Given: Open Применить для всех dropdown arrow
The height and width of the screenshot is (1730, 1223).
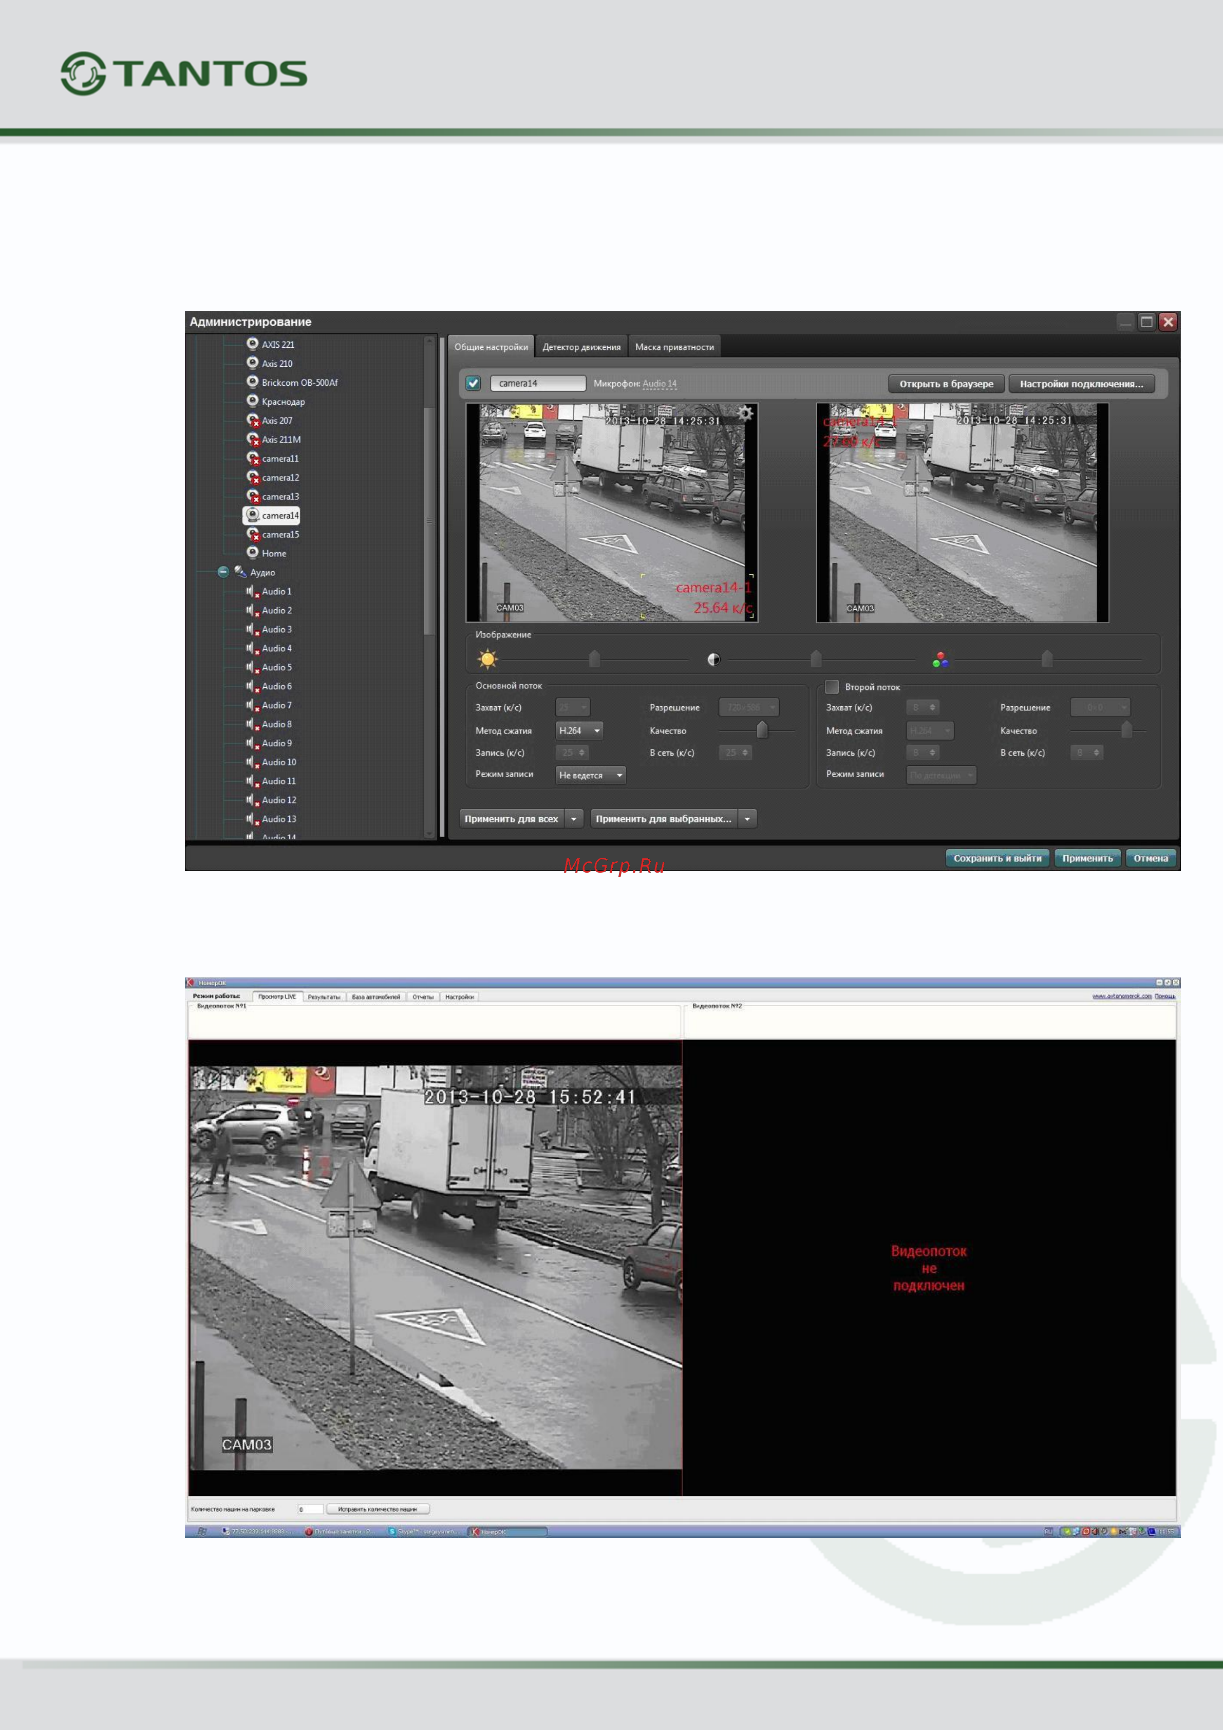Looking at the screenshot, I should (573, 818).
